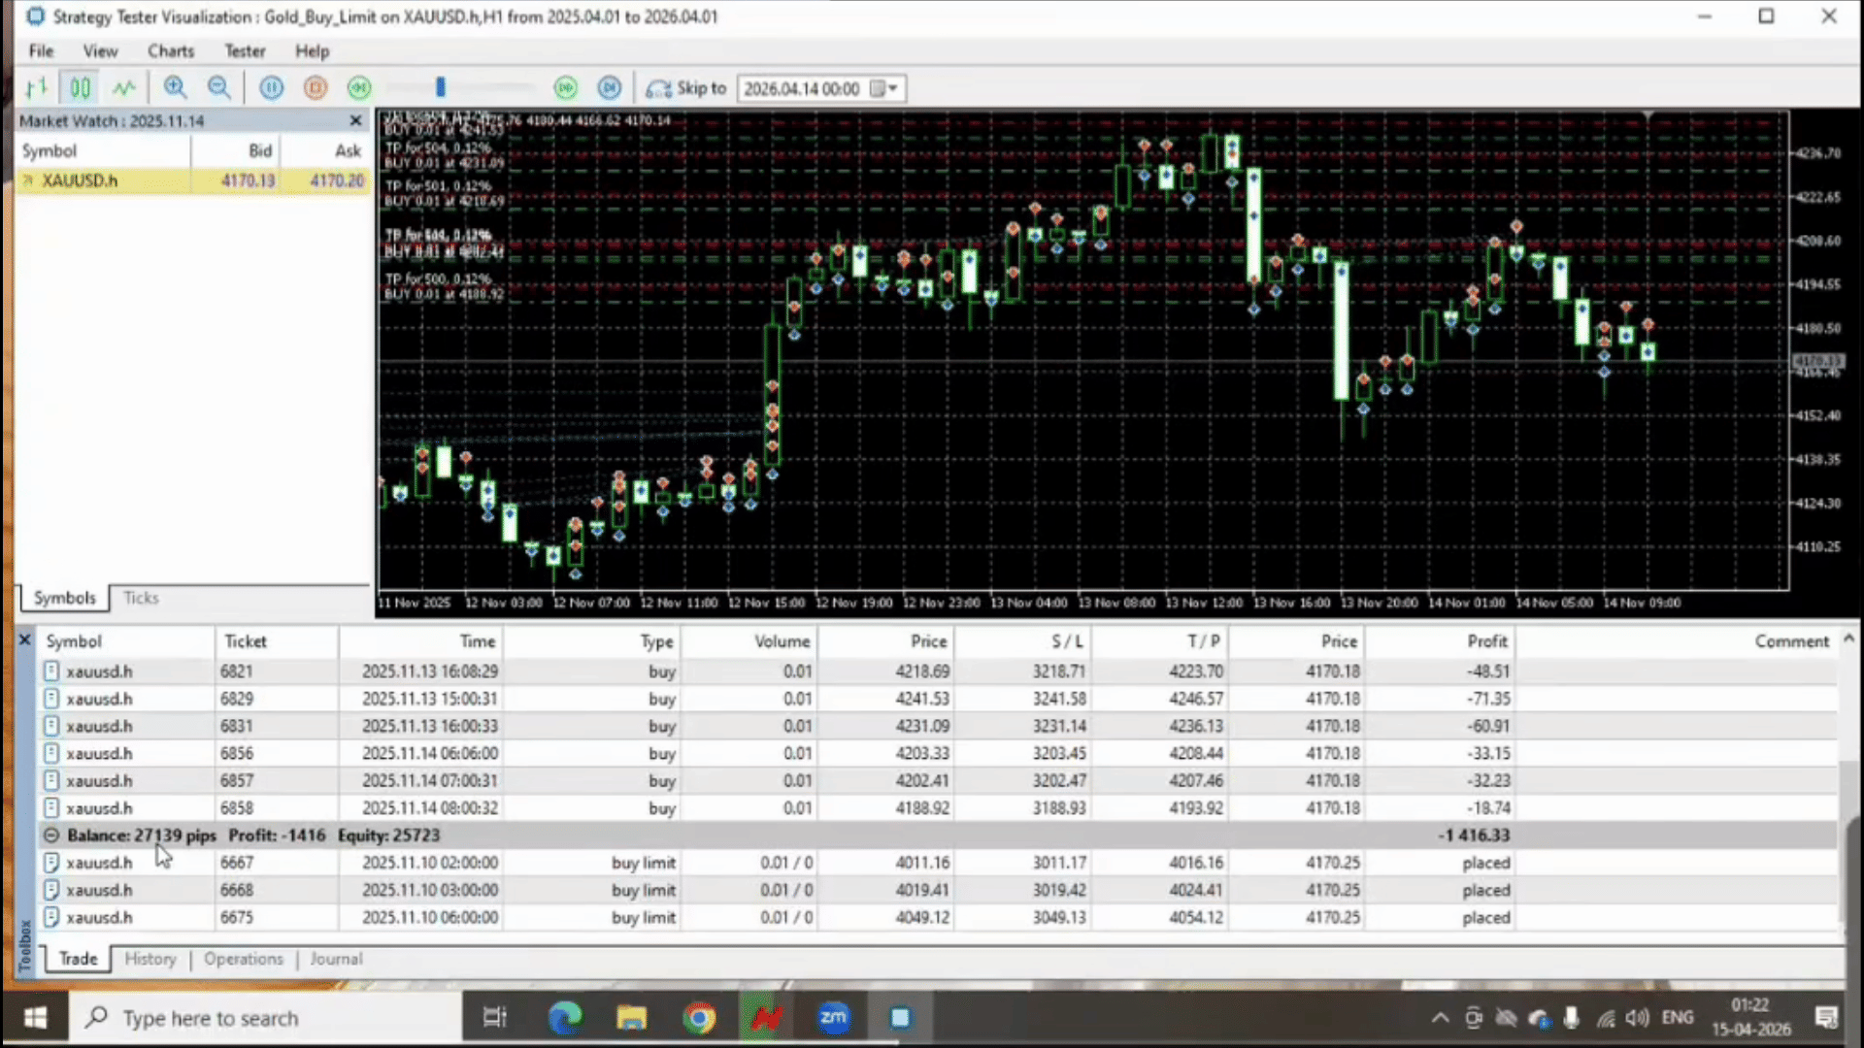
Task: Select trade row with ticket 6829
Action: 937,699
